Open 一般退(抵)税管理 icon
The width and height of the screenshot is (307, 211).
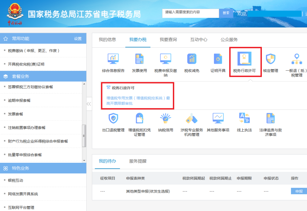click(297, 59)
